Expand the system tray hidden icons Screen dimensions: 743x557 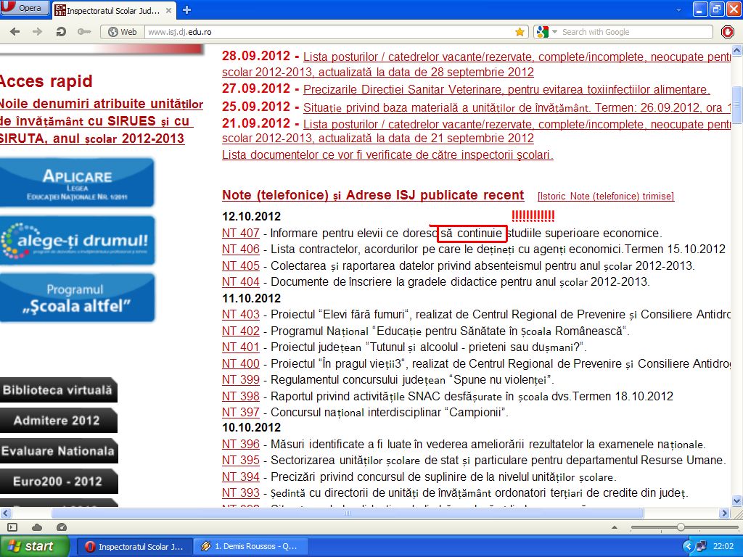(689, 546)
